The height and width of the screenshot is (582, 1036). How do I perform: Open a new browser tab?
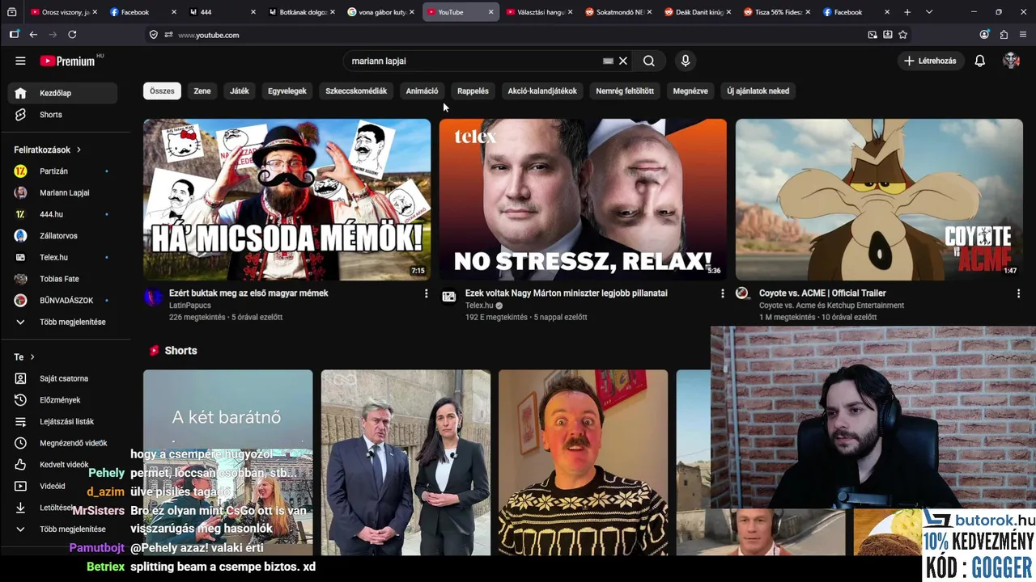click(x=907, y=12)
